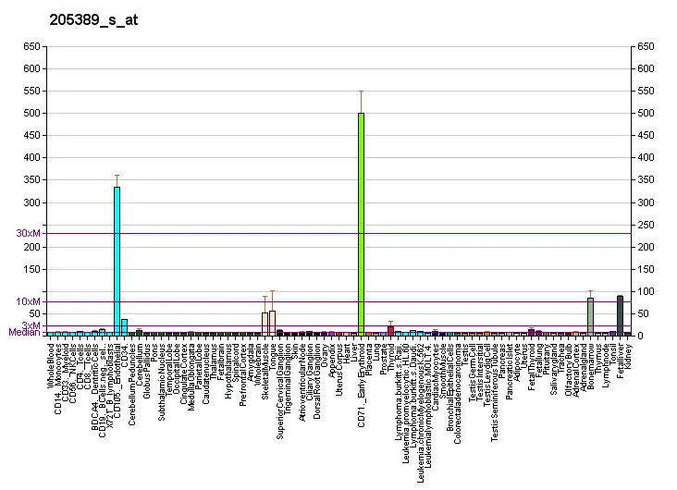Select the gray-green Bonemarrow bar
This screenshot has height=490, width=677.
[x=590, y=315]
